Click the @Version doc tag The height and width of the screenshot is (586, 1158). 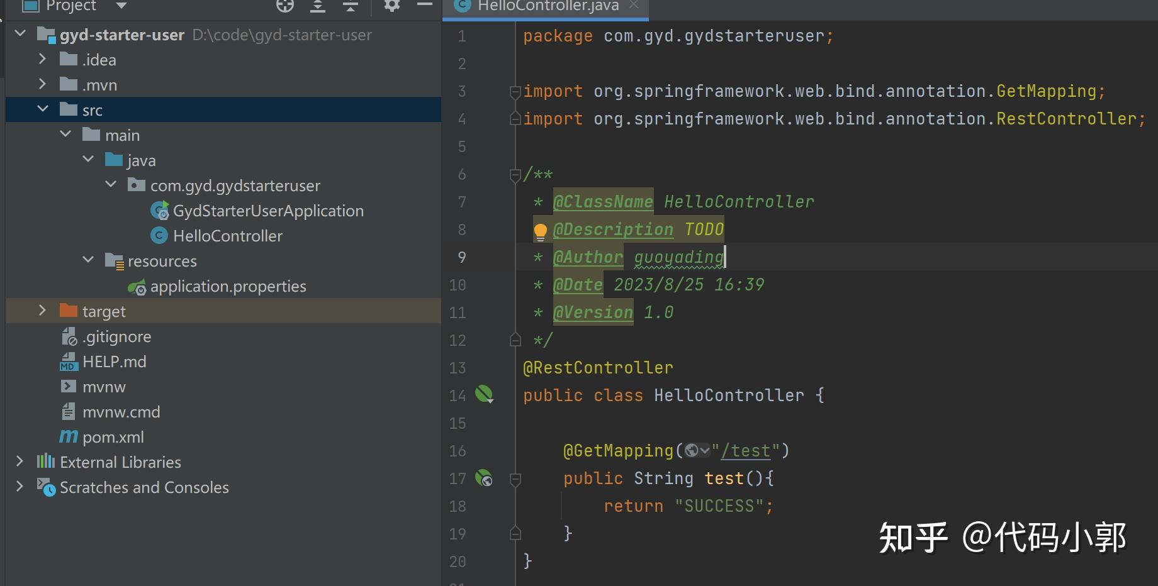593,312
